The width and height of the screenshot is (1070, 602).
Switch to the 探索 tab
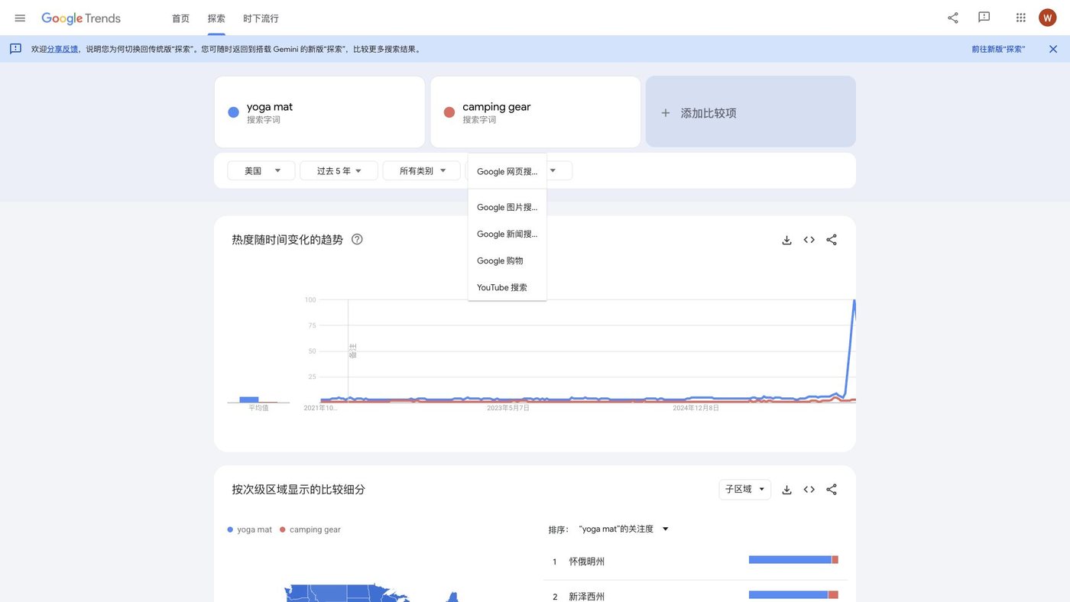tap(216, 18)
